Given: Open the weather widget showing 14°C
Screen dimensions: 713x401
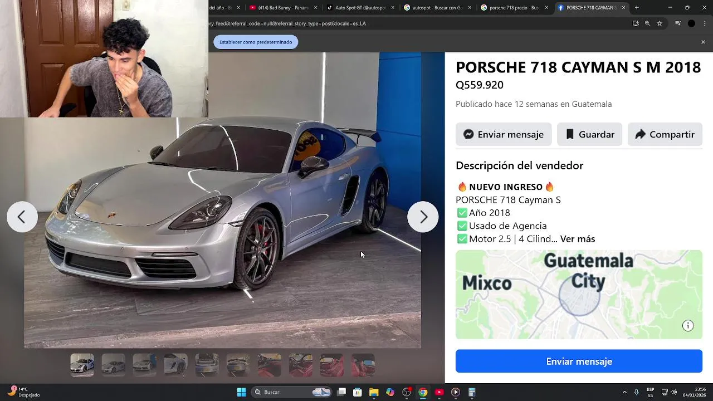Looking at the screenshot, I should tap(23, 392).
